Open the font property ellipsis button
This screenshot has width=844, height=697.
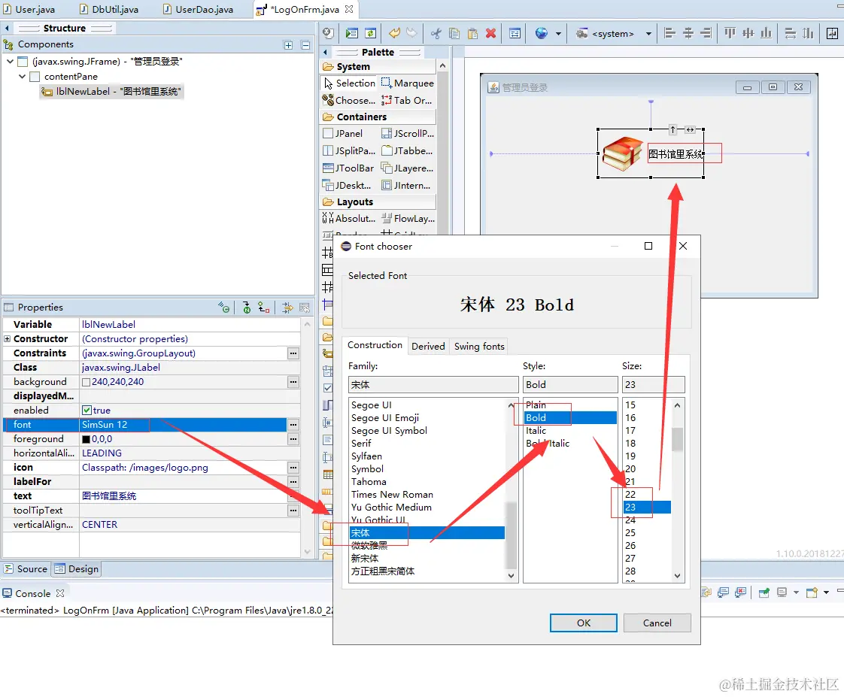click(293, 425)
